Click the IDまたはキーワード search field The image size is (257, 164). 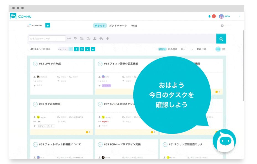tap(47, 39)
